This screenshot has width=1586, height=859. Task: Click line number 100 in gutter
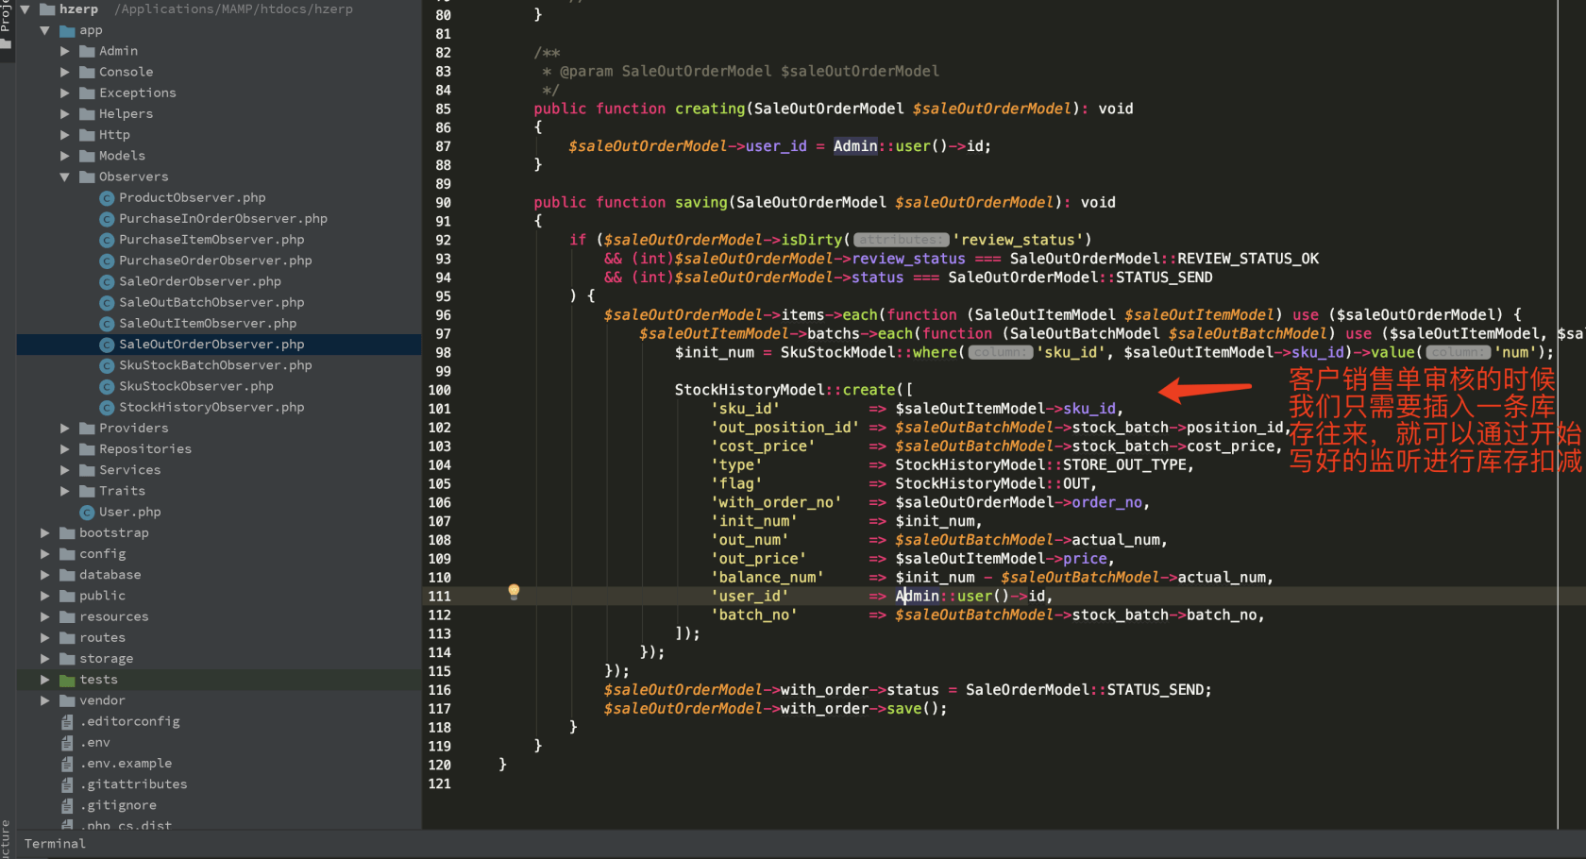coord(440,390)
